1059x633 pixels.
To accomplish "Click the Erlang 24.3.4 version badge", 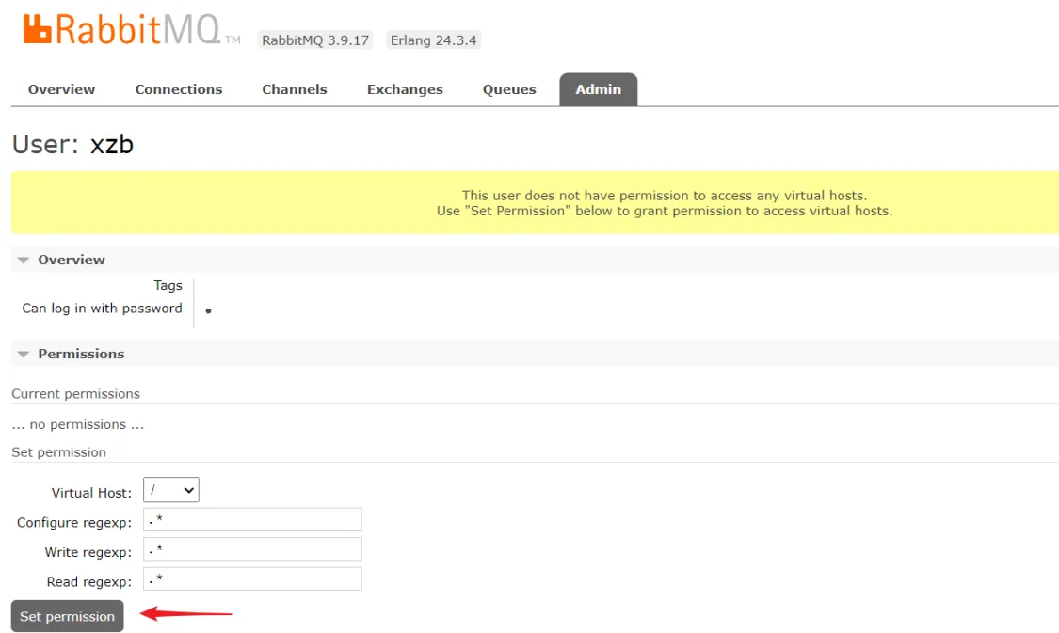I will (433, 40).
